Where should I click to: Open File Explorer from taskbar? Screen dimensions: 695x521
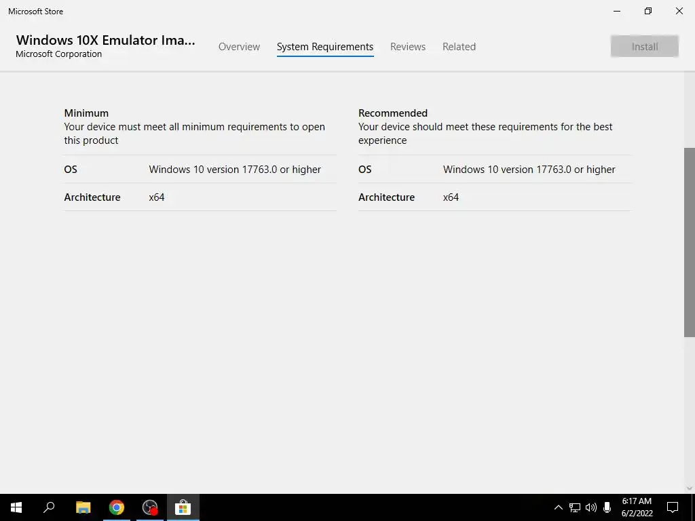tap(83, 507)
